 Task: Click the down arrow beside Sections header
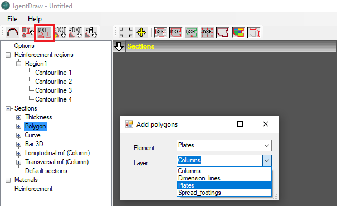pos(119,46)
